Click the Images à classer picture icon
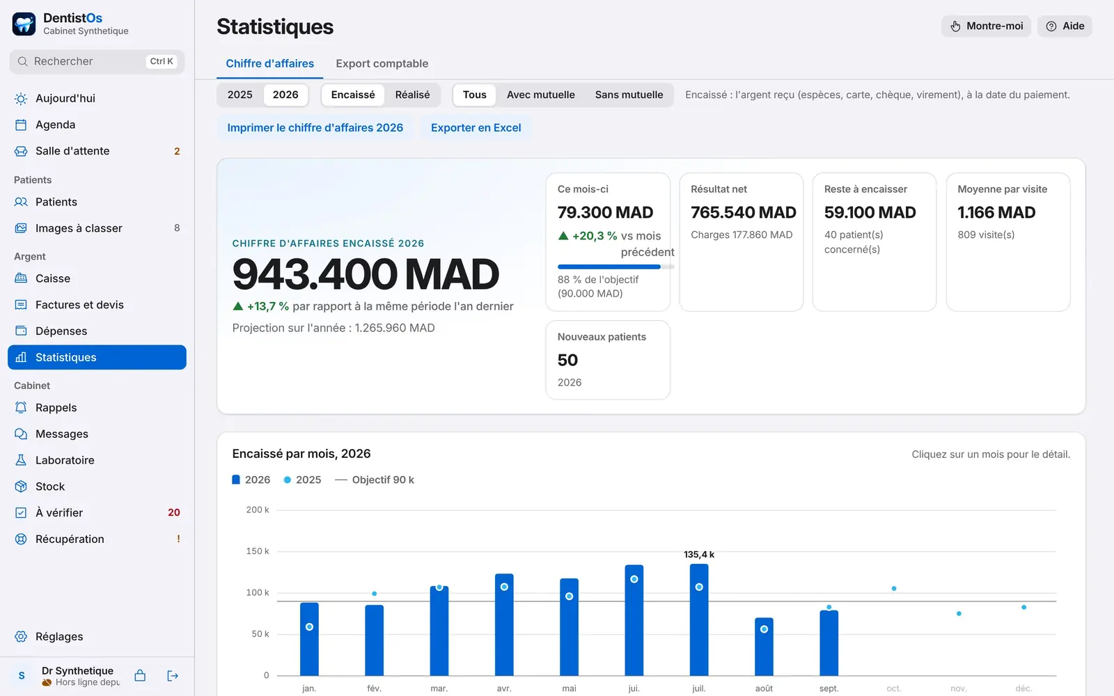The image size is (1114, 696). click(x=21, y=228)
